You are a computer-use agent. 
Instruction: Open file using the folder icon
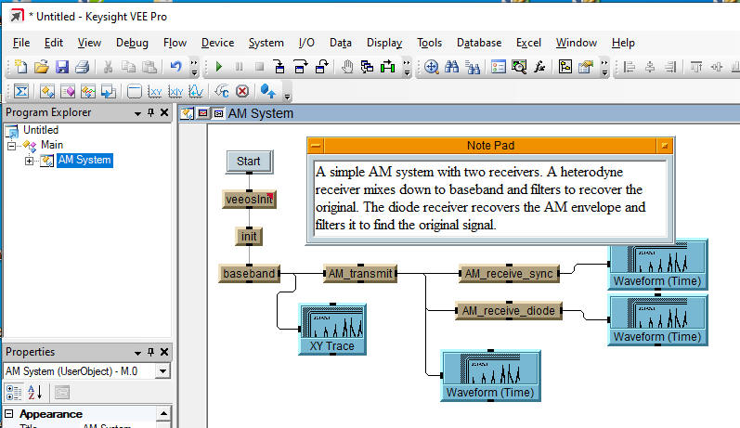[42, 67]
